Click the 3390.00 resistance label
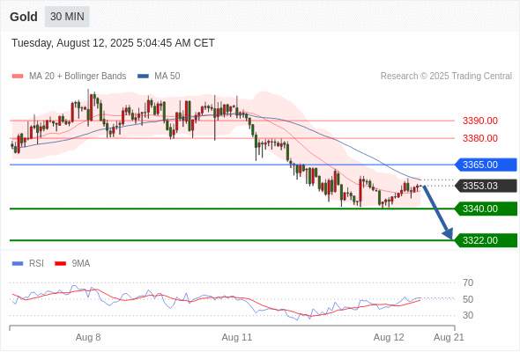Viewport: 520px width, 352px height. 479,121
